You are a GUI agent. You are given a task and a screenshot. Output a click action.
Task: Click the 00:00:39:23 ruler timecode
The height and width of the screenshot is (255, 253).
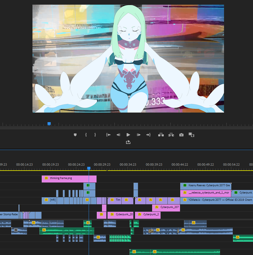154,165
